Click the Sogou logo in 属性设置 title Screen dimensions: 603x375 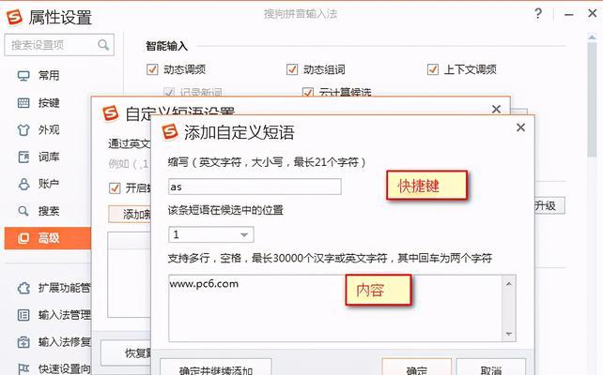[15, 17]
